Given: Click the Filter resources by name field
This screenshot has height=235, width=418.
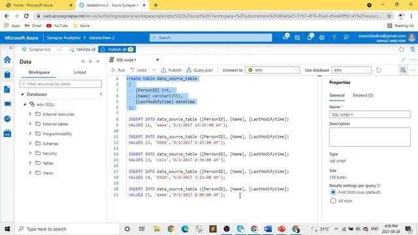Looking at the screenshot, I should 61,84.
